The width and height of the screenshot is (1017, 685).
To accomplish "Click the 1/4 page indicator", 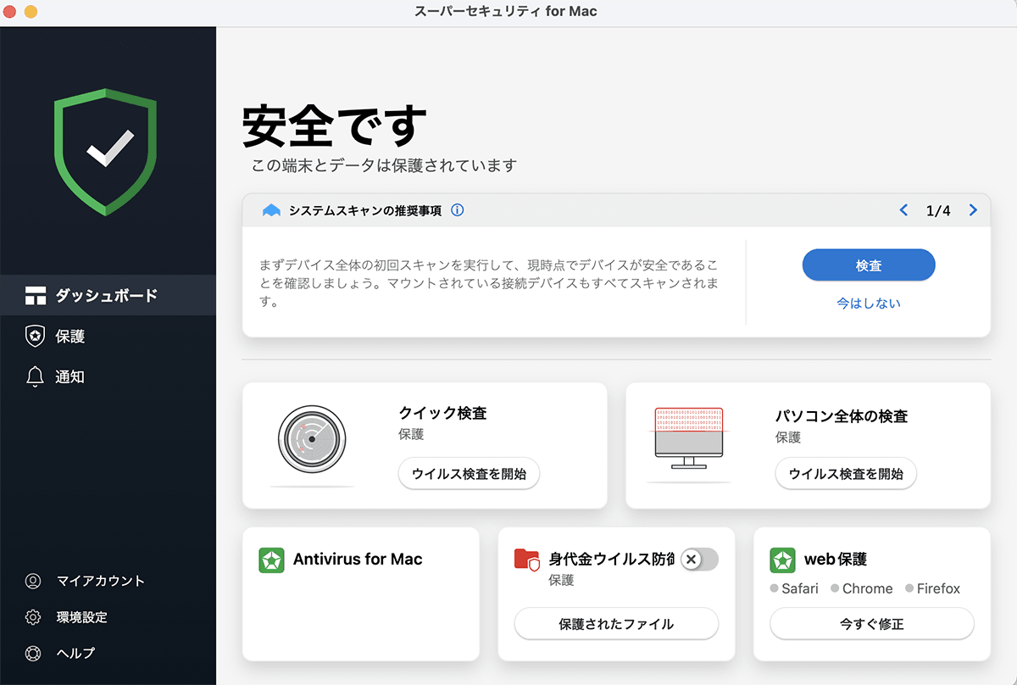I will [x=939, y=209].
